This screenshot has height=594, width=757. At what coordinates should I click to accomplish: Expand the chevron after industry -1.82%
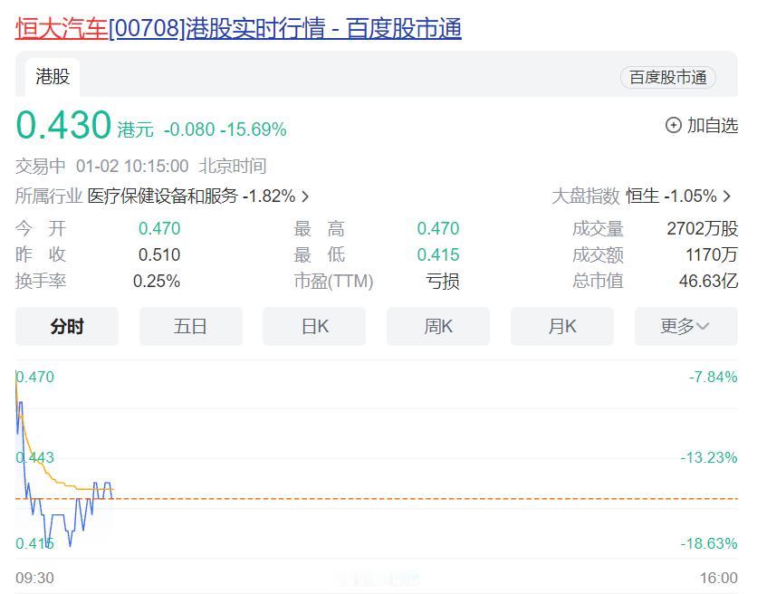pyautogui.click(x=305, y=196)
